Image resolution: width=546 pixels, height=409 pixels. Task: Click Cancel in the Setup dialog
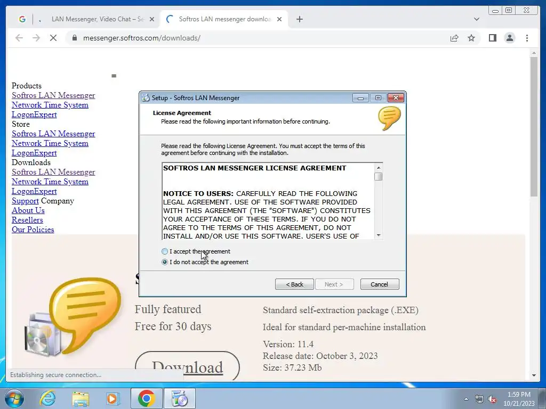coord(380,284)
